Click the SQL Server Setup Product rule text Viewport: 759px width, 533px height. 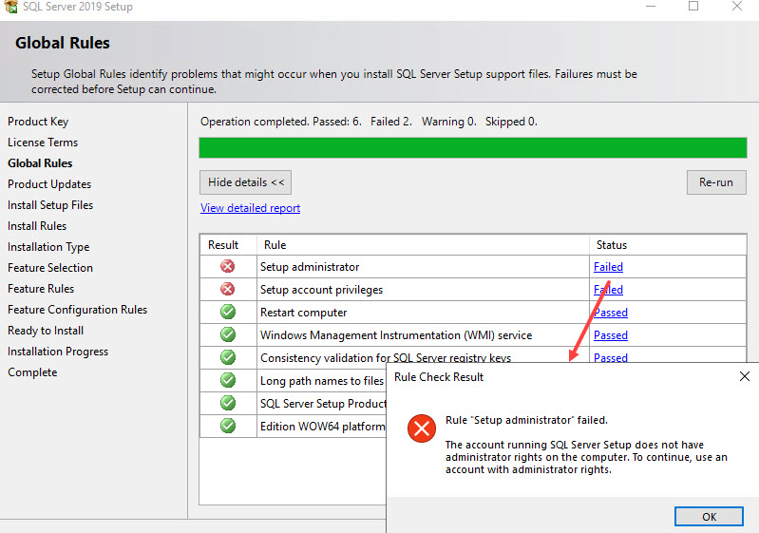pos(323,403)
